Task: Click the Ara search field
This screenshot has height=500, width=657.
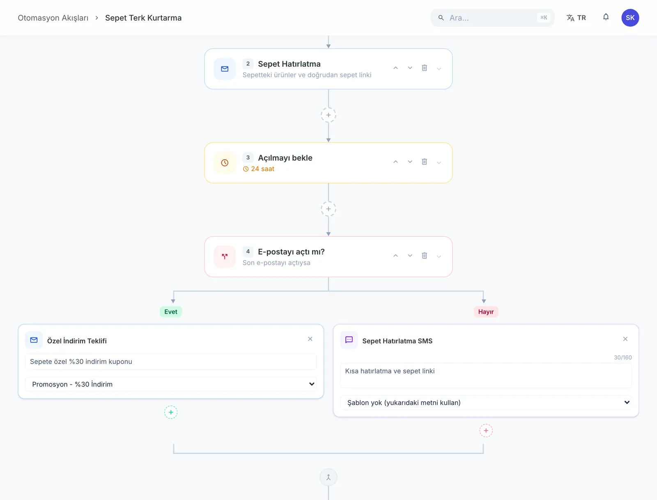Action: pyautogui.click(x=492, y=18)
